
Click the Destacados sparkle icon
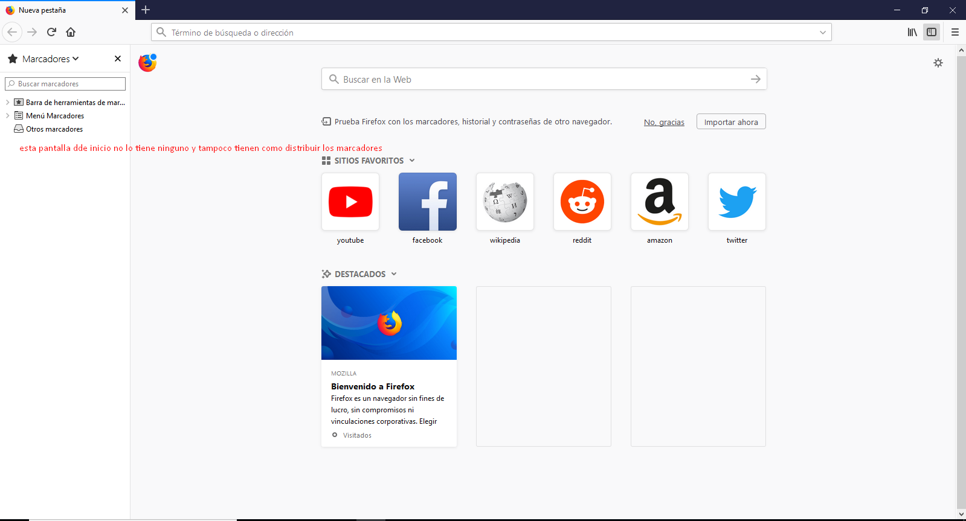pyautogui.click(x=326, y=274)
